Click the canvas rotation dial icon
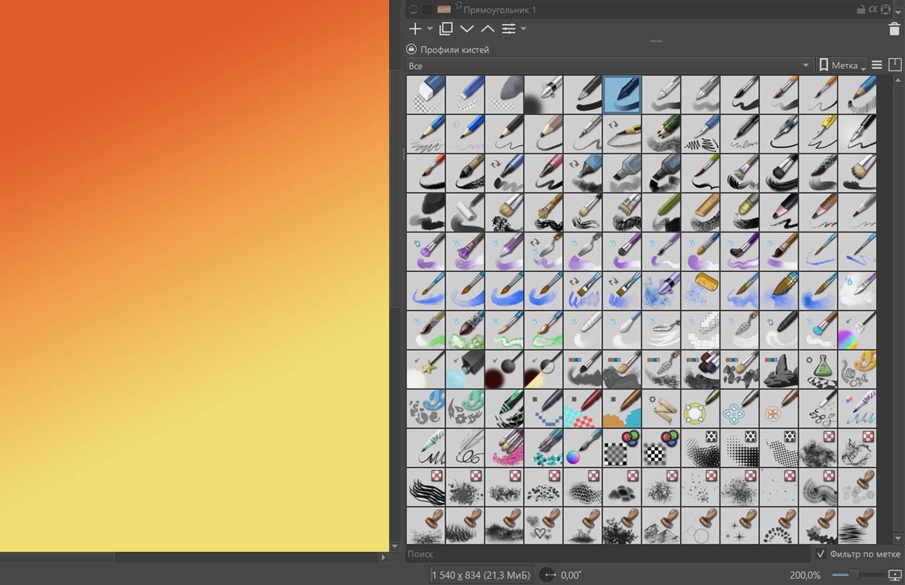This screenshot has height=585, width=905. click(x=548, y=575)
